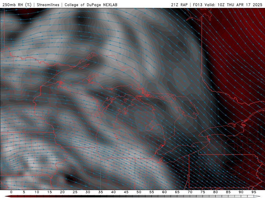Click the dark red low-end colorbar segment
Screen dimensions: 265x198
(x=8, y=196)
